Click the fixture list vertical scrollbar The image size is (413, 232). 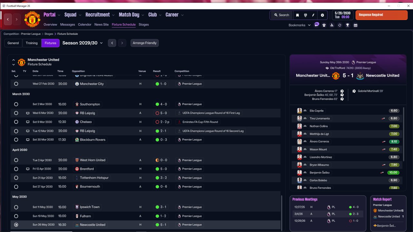[282, 213]
